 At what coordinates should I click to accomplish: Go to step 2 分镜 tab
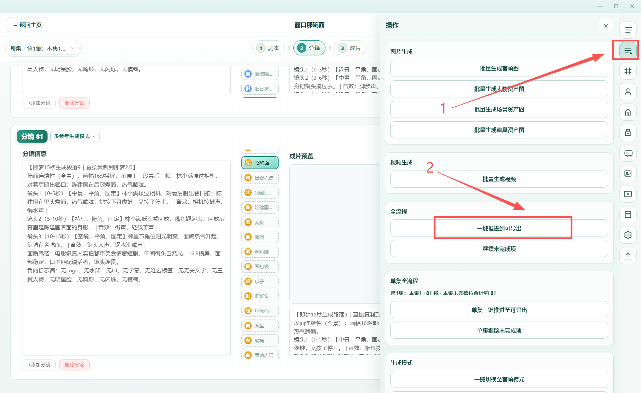tap(309, 48)
